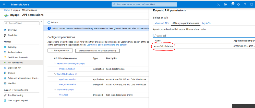This screenshot has height=108, width=255.
Task: Click the Quickstart lightning icon
Action: point(5,35)
